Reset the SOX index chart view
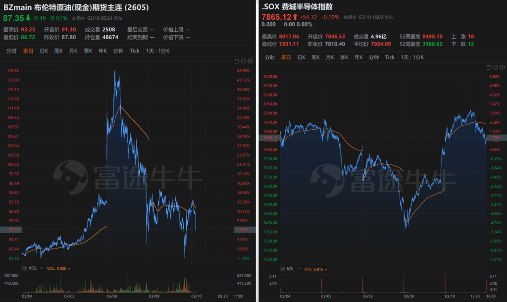 489,67
